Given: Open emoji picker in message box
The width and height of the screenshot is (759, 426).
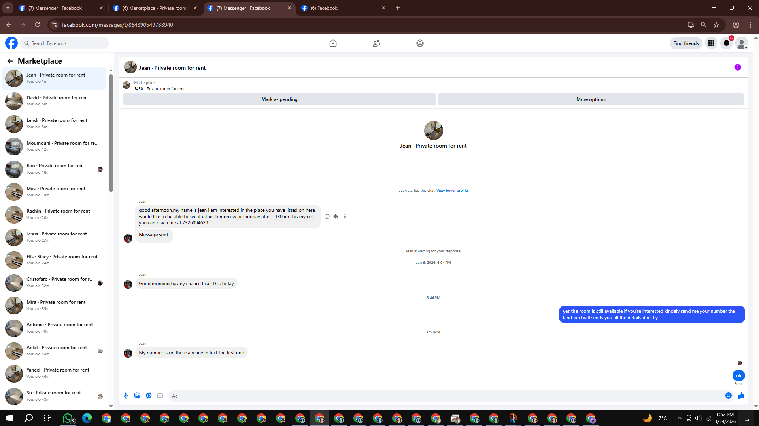Looking at the screenshot, I should tap(729, 396).
